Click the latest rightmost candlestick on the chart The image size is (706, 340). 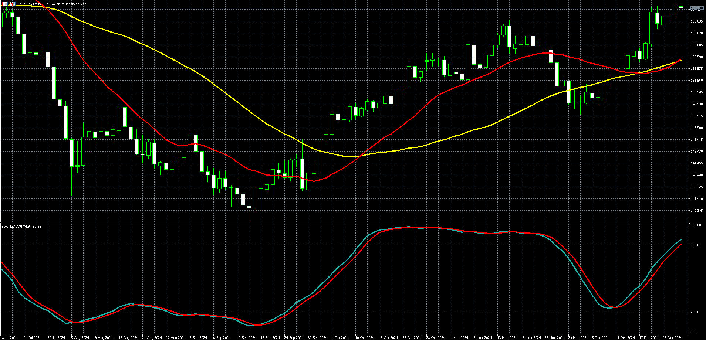681,7
